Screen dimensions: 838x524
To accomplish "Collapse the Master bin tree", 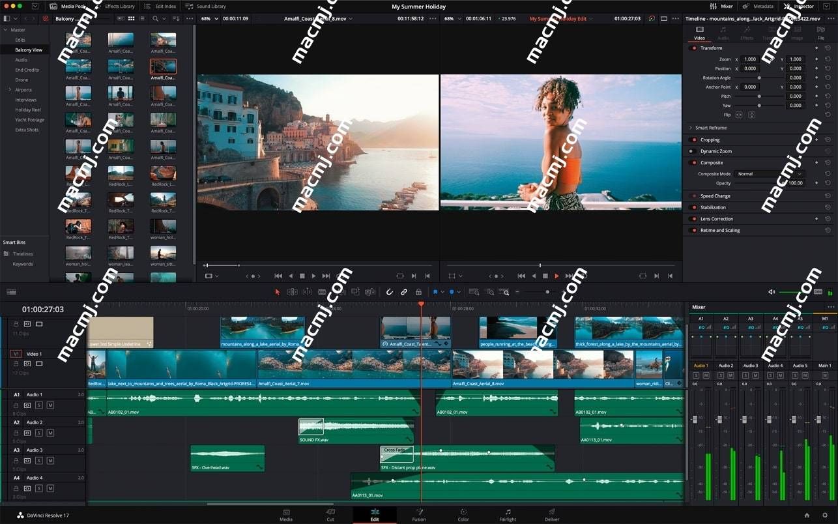I will point(6,30).
